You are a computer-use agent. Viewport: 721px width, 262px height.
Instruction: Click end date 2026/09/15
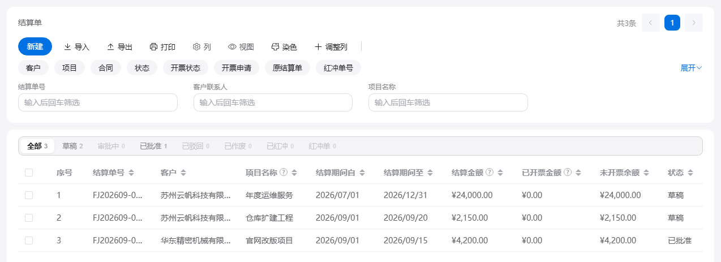(x=404, y=240)
